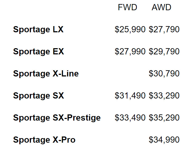Select the Sportage EX row label
This screenshot has width=195, height=151.
[x=39, y=51]
